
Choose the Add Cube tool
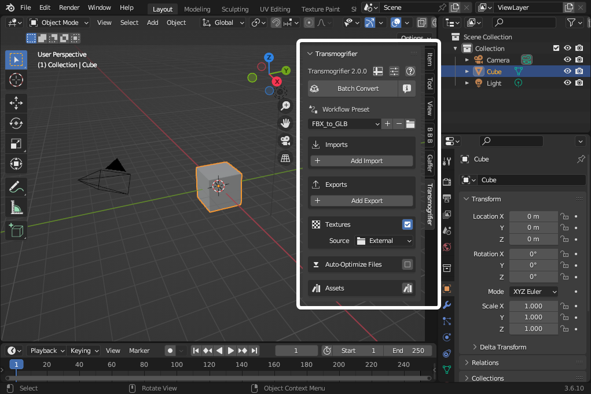pyautogui.click(x=16, y=230)
